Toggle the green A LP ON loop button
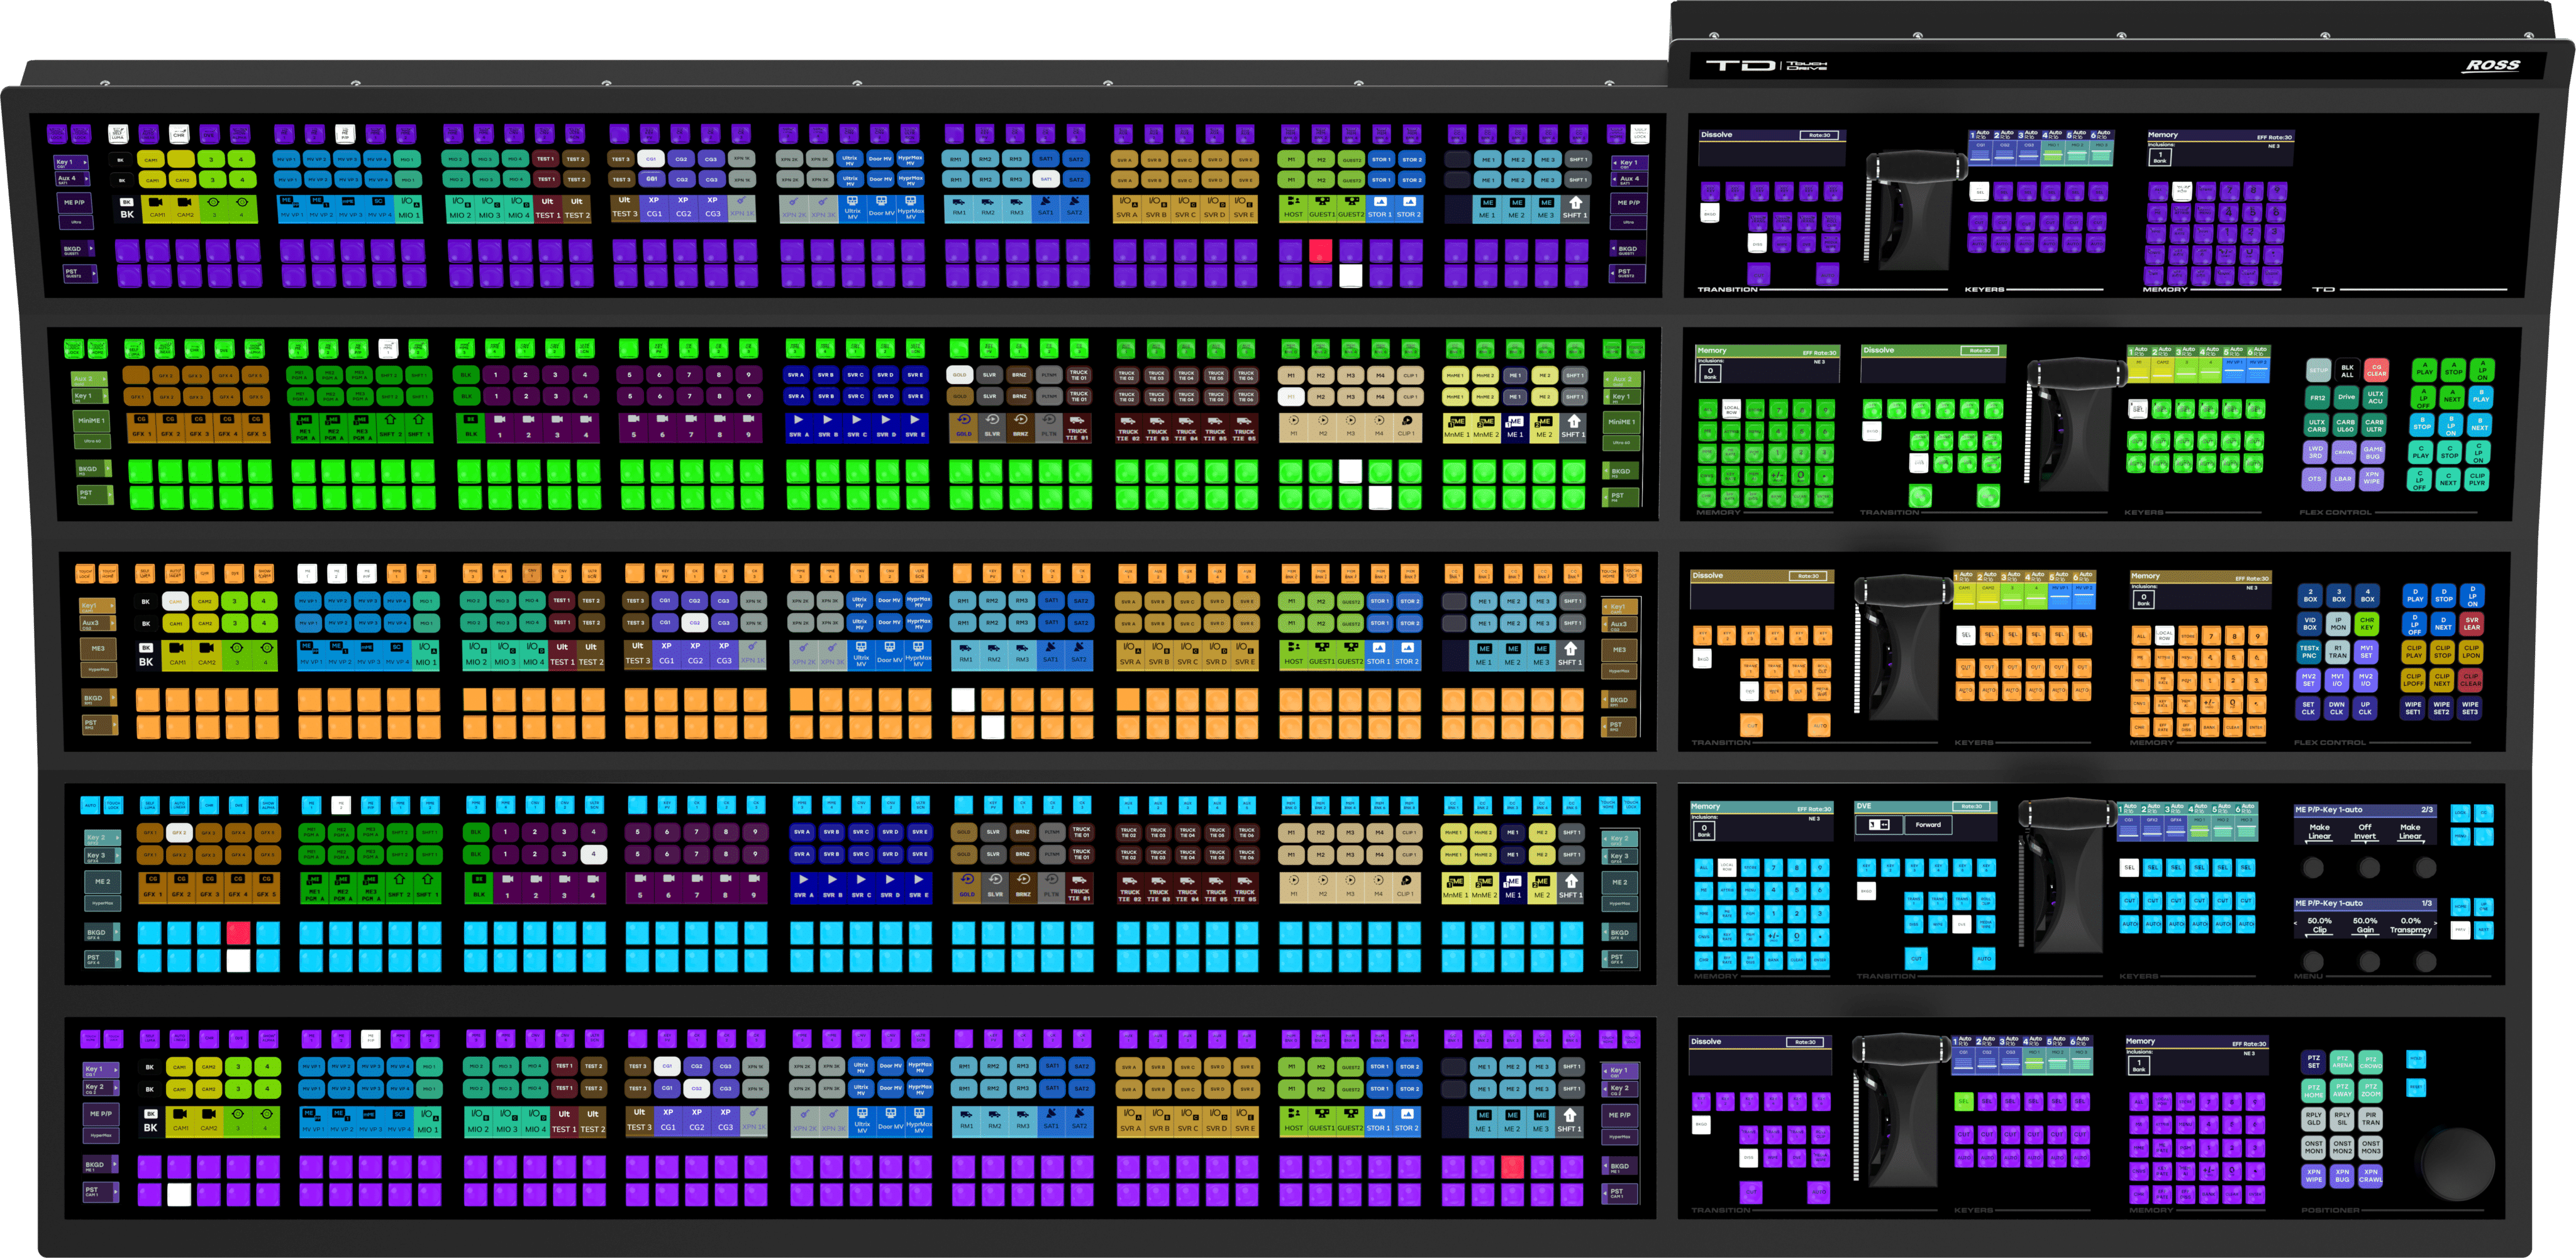 pos(2482,370)
